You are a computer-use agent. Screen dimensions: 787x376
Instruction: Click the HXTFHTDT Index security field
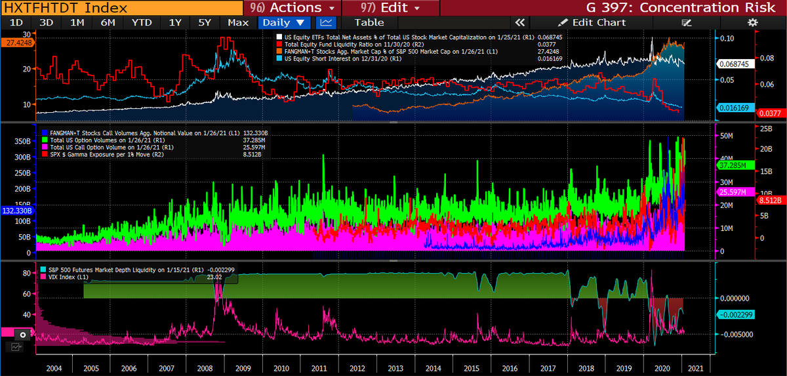click(x=121, y=8)
